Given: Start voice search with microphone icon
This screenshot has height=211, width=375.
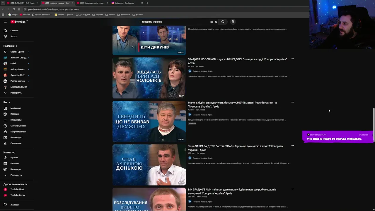Looking at the screenshot, I should click(233, 22).
